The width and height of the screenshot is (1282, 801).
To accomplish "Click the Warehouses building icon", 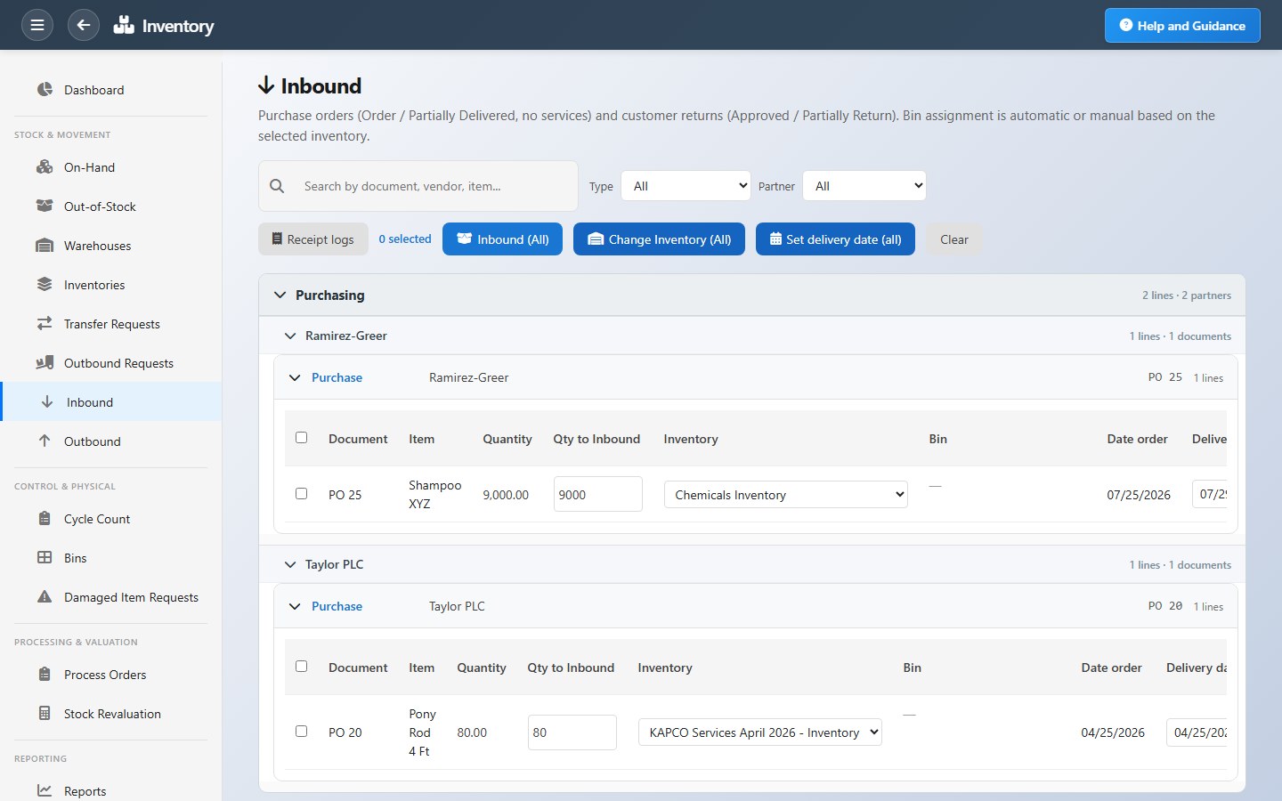I will [x=45, y=245].
